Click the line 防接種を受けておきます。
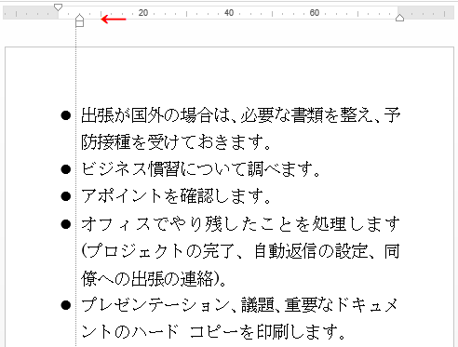Screen dimensions: 458x347 (176, 142)
